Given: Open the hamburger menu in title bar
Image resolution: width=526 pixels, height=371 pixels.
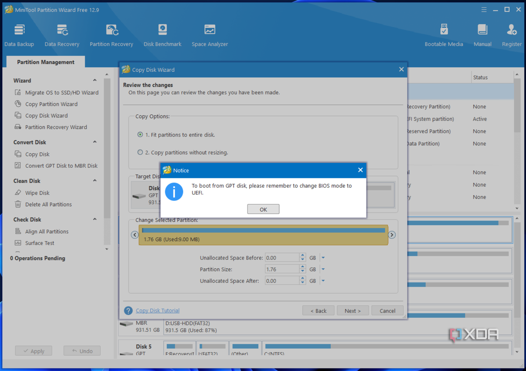Looking at the screenshot, I should click(x=484, y=10).
